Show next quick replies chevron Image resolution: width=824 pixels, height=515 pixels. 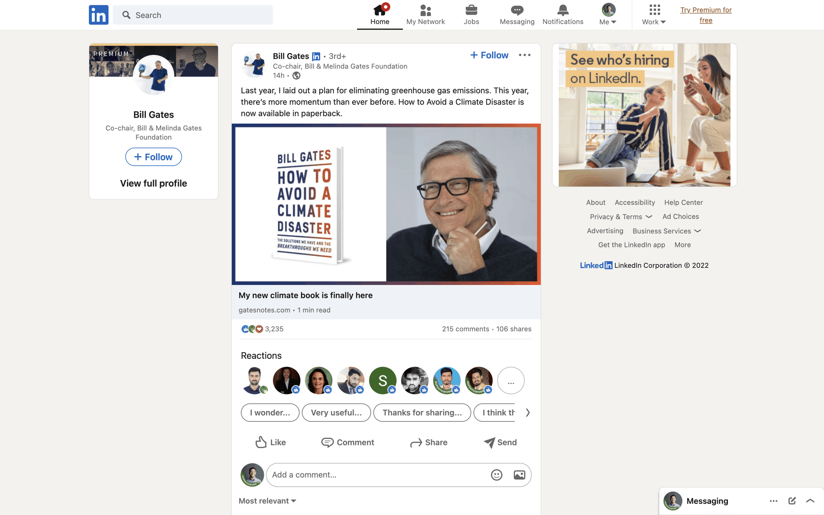tap(527, 412)
